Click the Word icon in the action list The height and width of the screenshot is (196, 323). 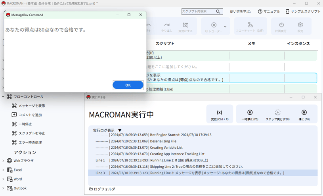tap(10, 179)
